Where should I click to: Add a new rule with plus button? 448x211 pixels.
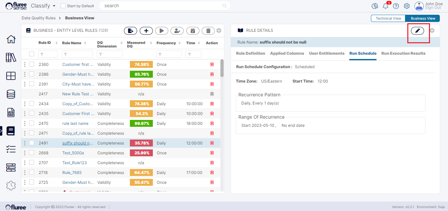(146, 31)
